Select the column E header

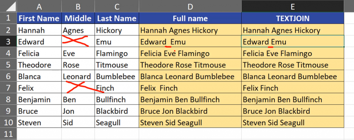point(292,6)
